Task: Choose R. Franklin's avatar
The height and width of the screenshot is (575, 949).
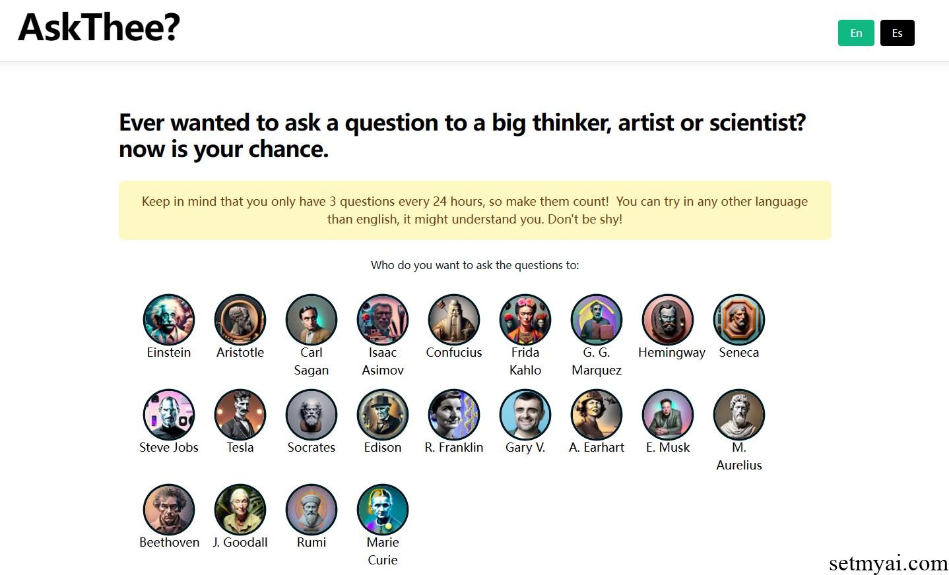Action: tap(454, 415)
